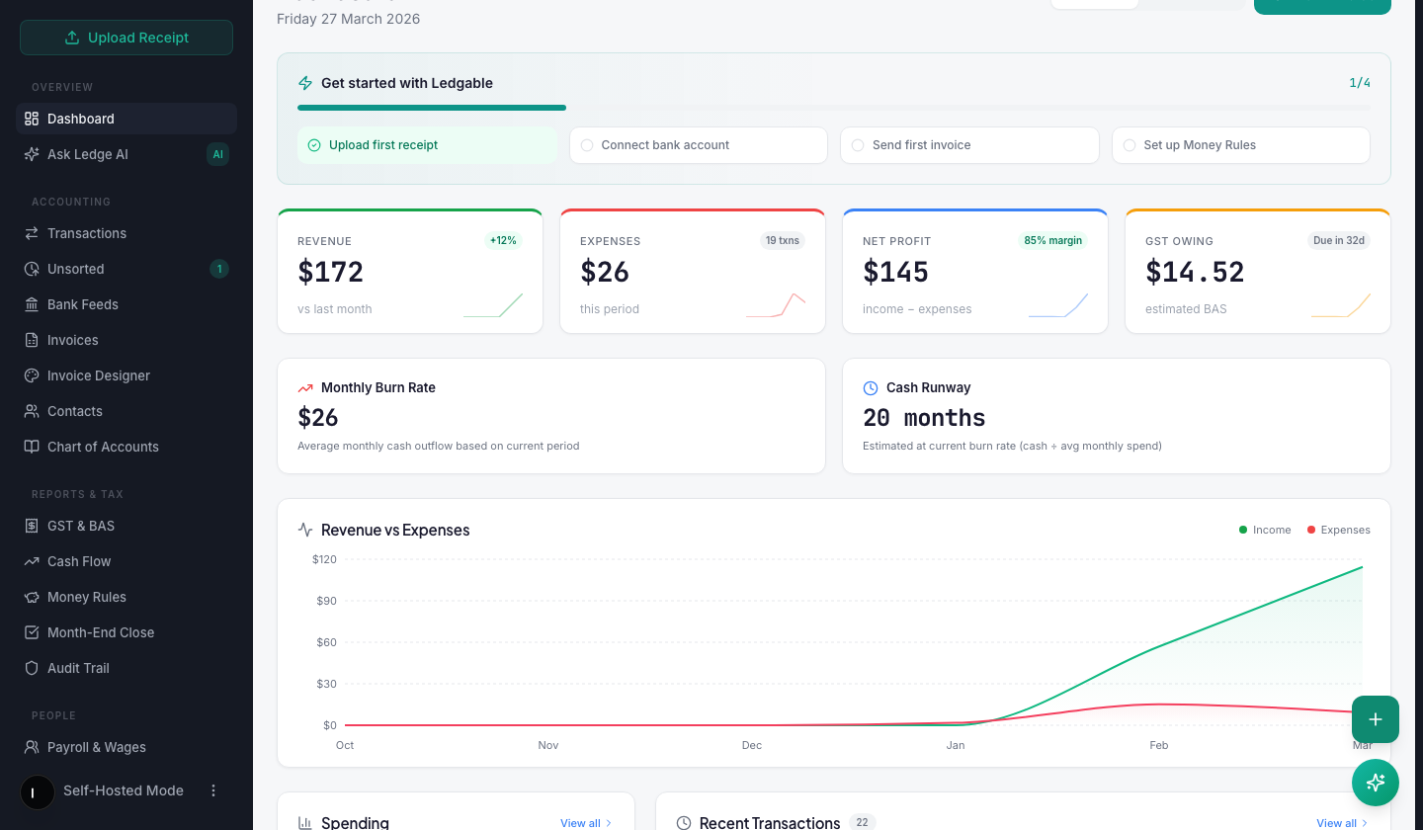The image size is (1423, 830).
Task: Click the Audit Trail shield icon
Action: tap(32, 668)
